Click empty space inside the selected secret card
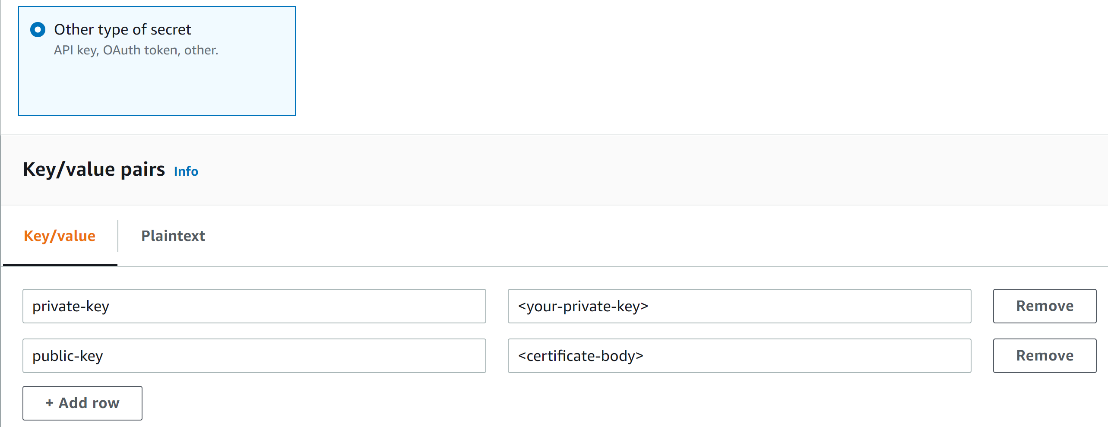1108x427 pixels. (157, 89)
